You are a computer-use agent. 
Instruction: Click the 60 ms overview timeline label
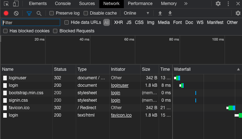[x=129, y=39]
